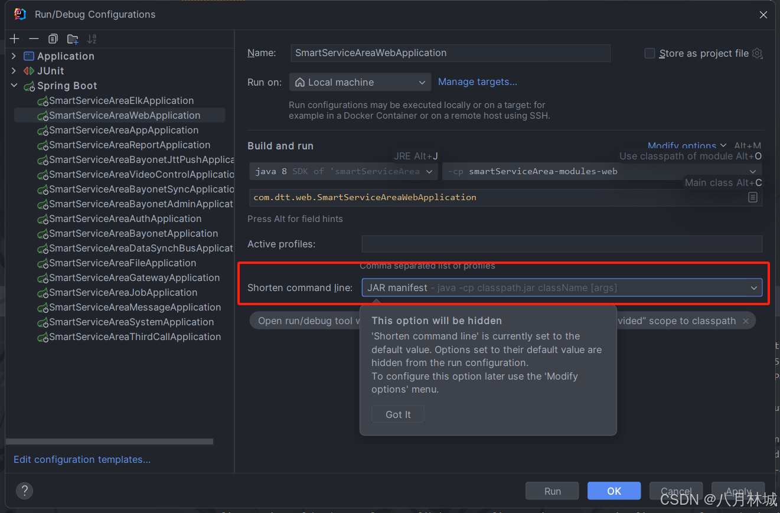780x513 pixels.
Task: Collapse the Spring Boot node
Action: click(x=14, y=86)
